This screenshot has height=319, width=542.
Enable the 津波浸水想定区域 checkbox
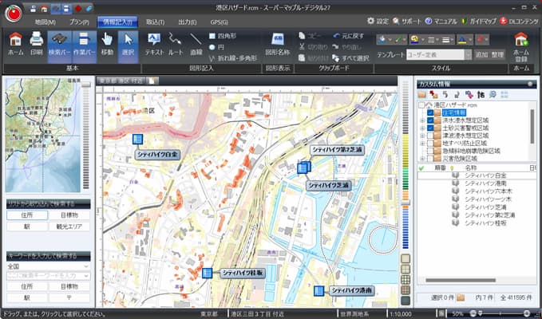click(430, 136)
